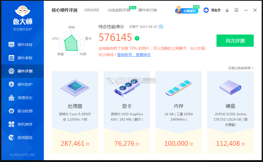Click the 装机推荐 clover icon in sidebar
This screenshot has width=263, height=162.
pyautogui.click(x=11, y=124)
